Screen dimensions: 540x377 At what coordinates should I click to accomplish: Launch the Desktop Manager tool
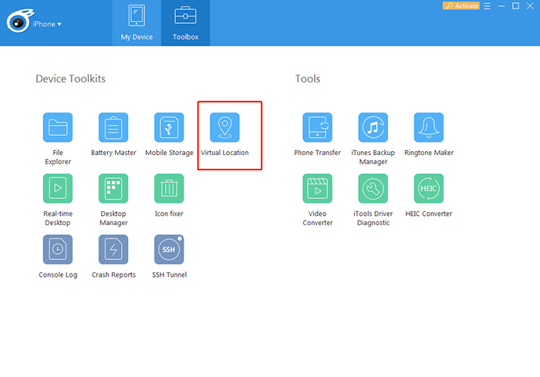[x=113, y=188]
